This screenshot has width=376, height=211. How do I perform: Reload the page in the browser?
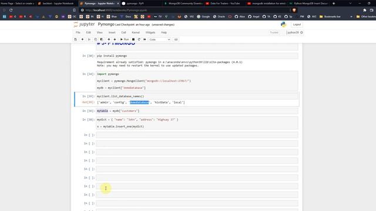11,10
